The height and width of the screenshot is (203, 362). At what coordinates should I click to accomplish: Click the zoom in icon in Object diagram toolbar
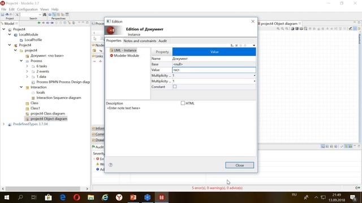278,29
